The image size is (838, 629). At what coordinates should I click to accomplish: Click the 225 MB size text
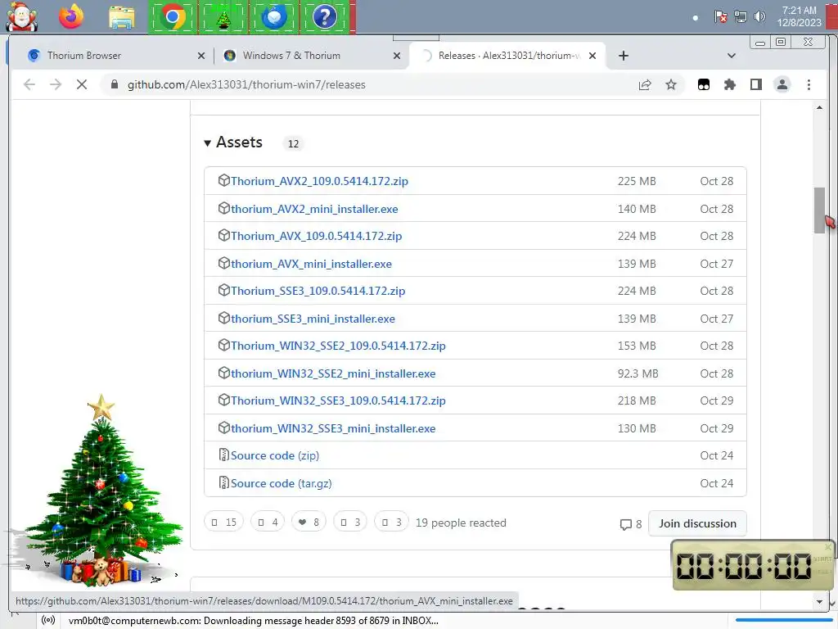pyautogui.click(x=637, y=181)
